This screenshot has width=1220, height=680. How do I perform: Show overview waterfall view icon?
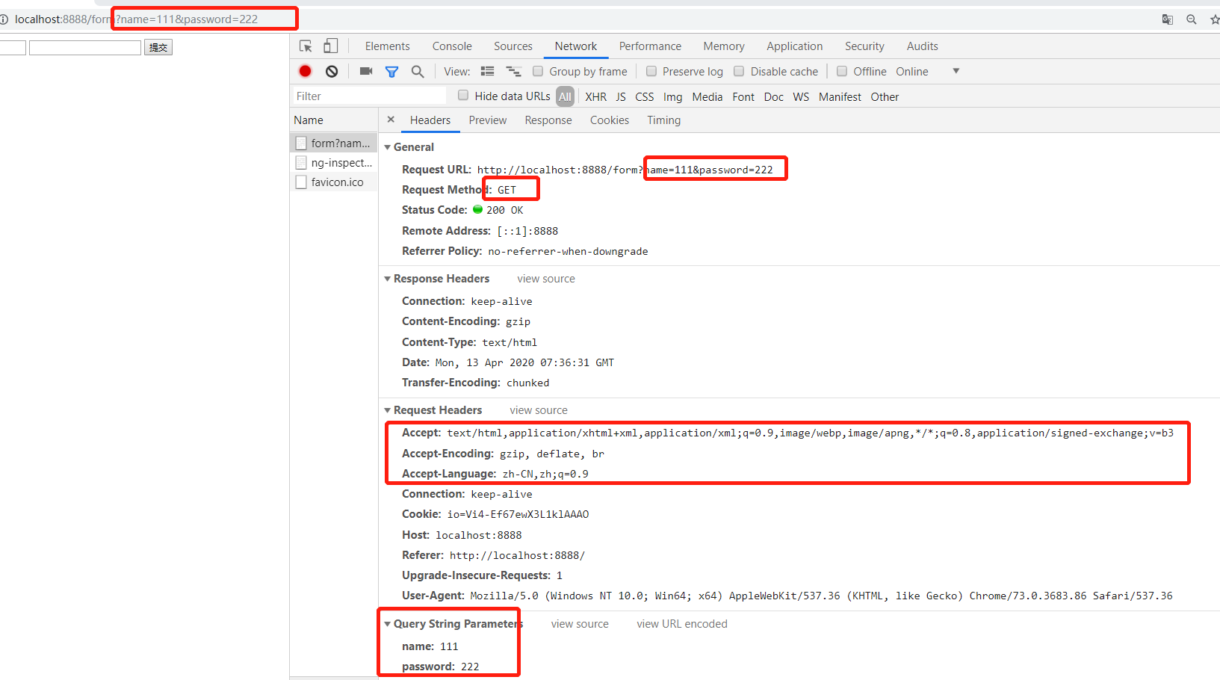513,72
